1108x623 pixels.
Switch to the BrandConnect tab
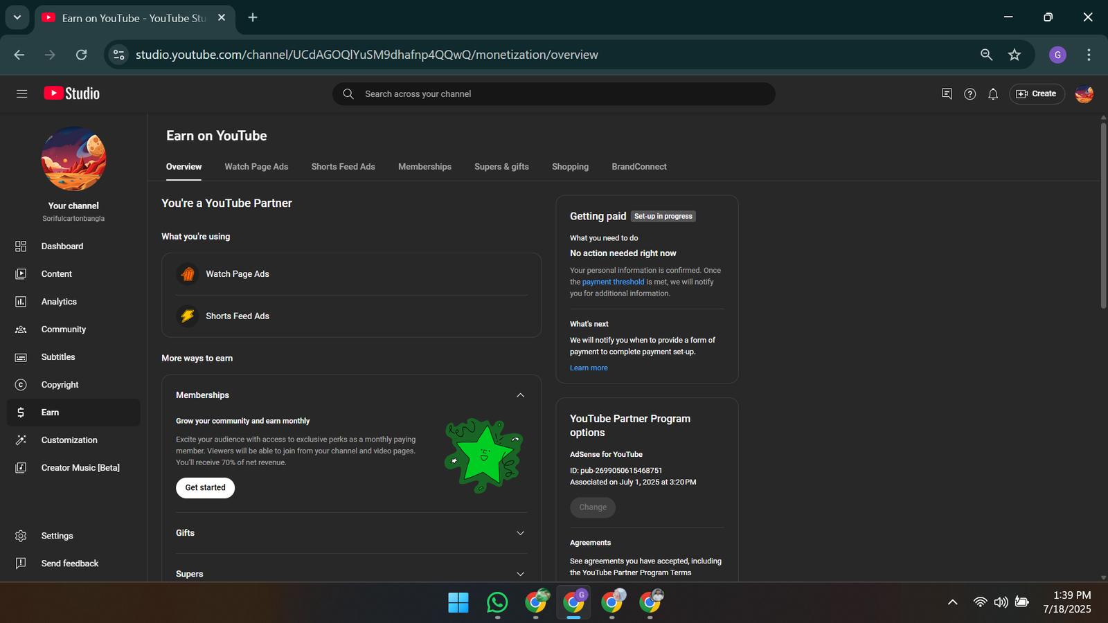pyautogui.click(x=639, y=167)
